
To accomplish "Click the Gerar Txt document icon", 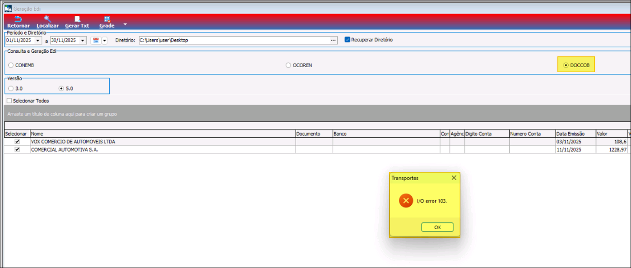I will pyautogui.click(x=77, y=19).
